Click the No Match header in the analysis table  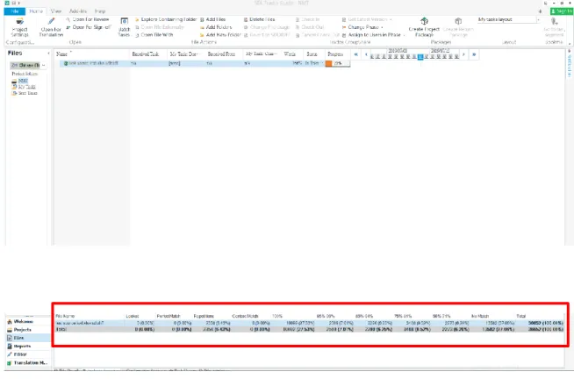480,316
